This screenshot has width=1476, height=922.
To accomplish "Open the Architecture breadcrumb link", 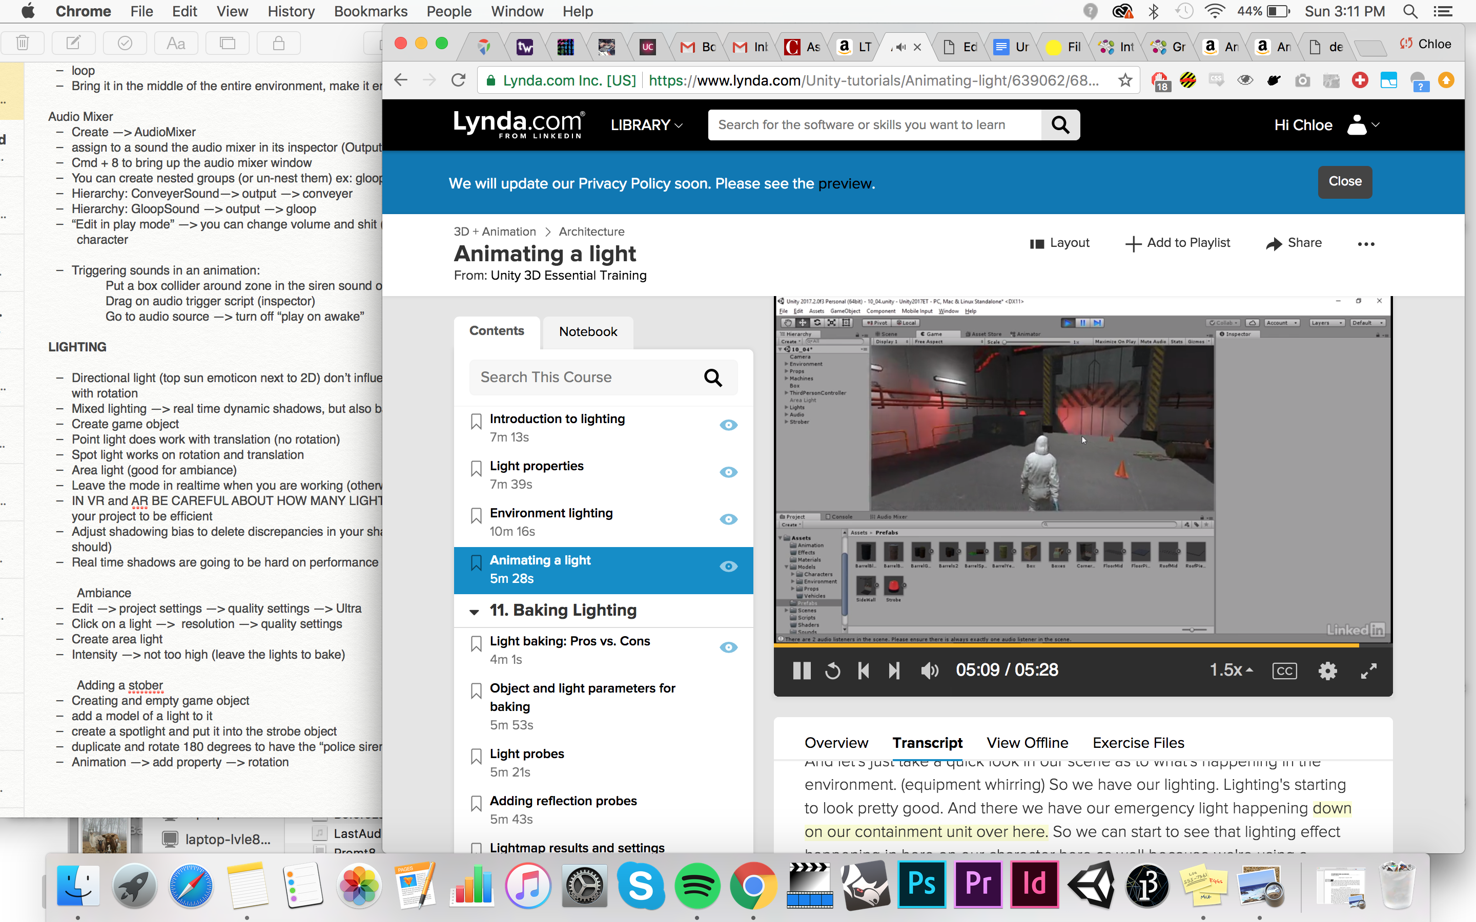I will pyautogui.click(x=591, y=232).
